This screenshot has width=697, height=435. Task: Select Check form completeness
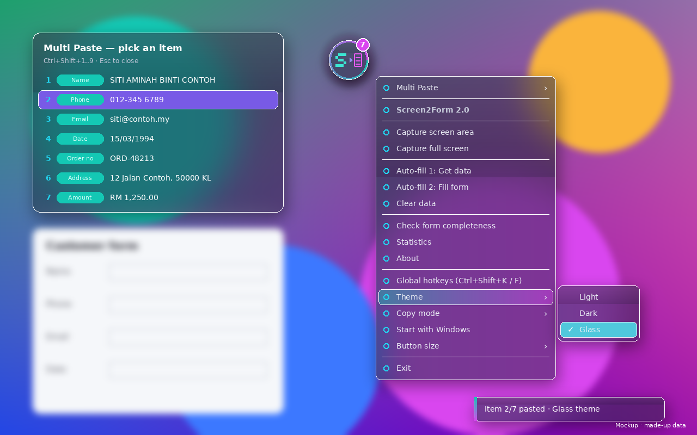(x=466, y=226)
